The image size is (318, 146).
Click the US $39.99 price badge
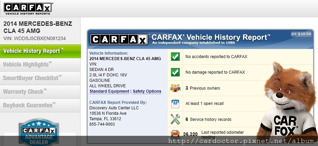(301, 34)
